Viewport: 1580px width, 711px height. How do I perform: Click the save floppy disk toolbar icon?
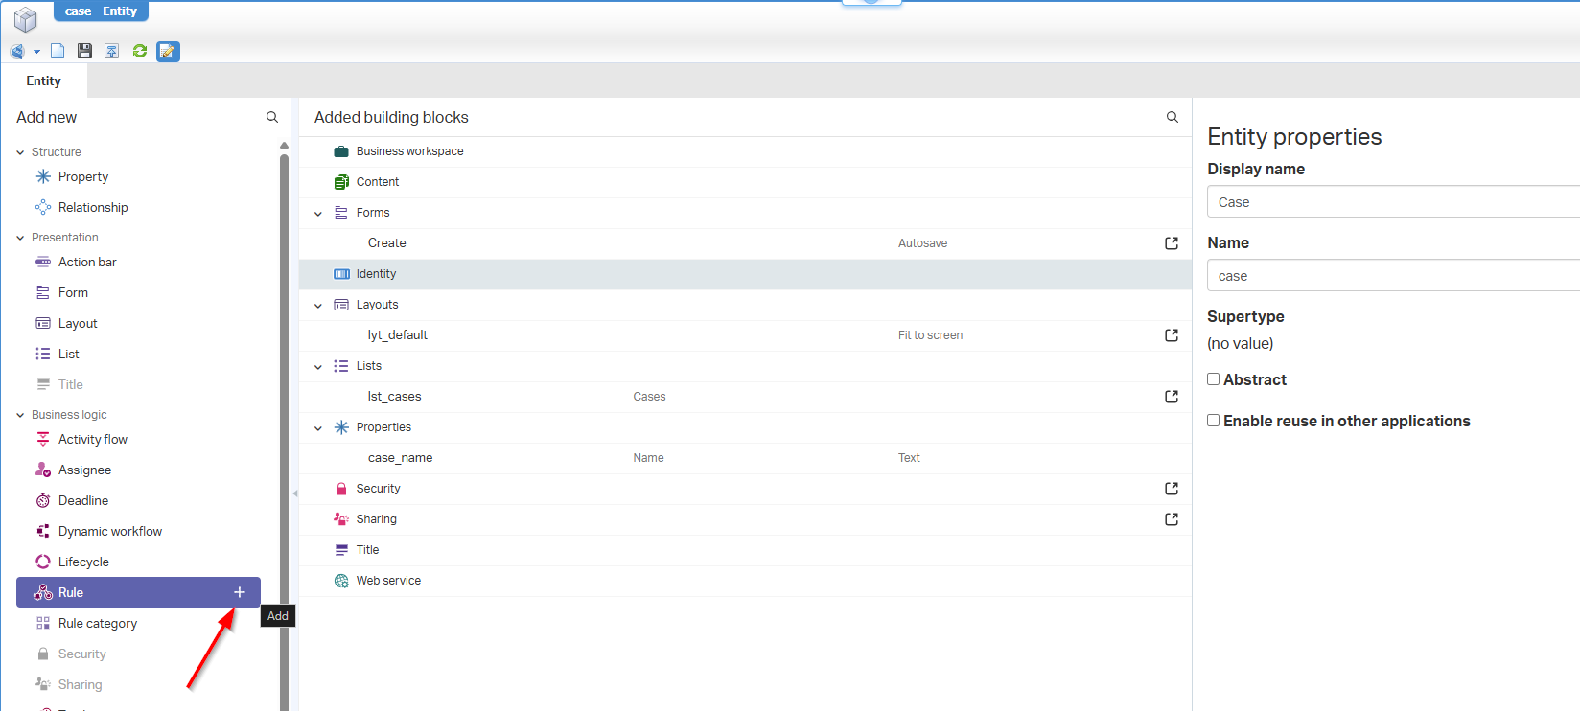[x=84, y=51]
